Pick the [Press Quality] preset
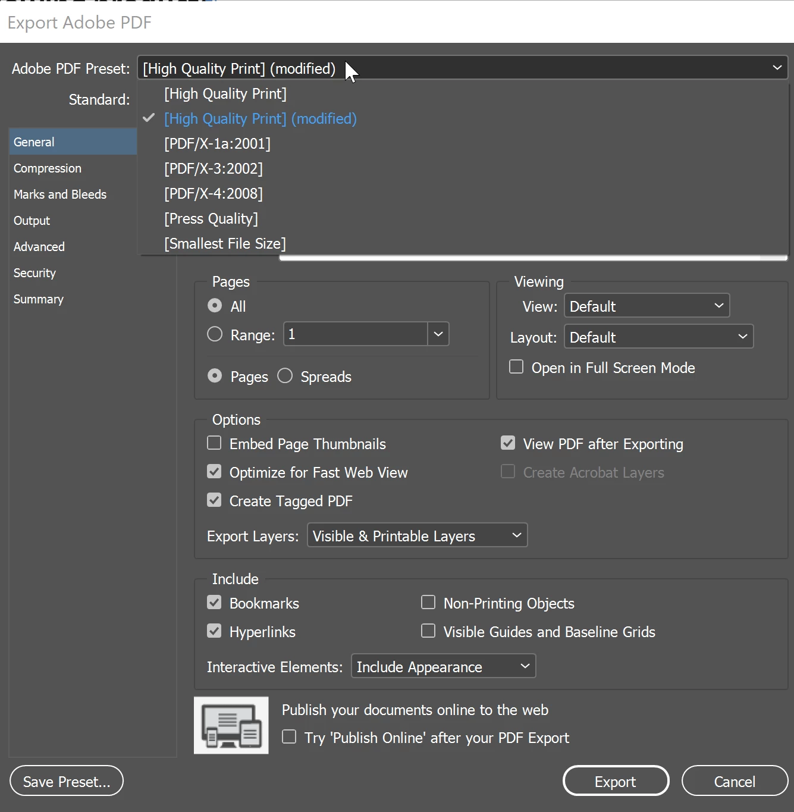Screen dimensions: 794x812 pyautogui.click(x=463, y=219)
